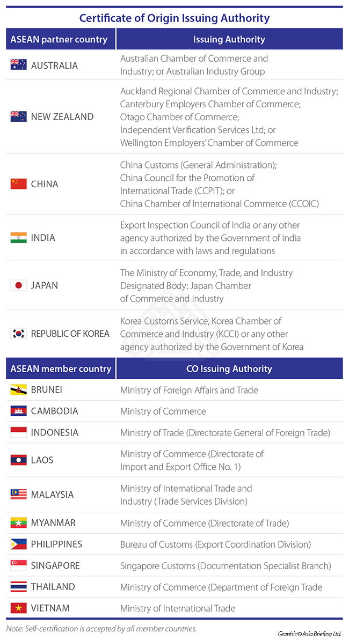Click the Myanmar flag icon
349x641 pixels.
[18, 522]
